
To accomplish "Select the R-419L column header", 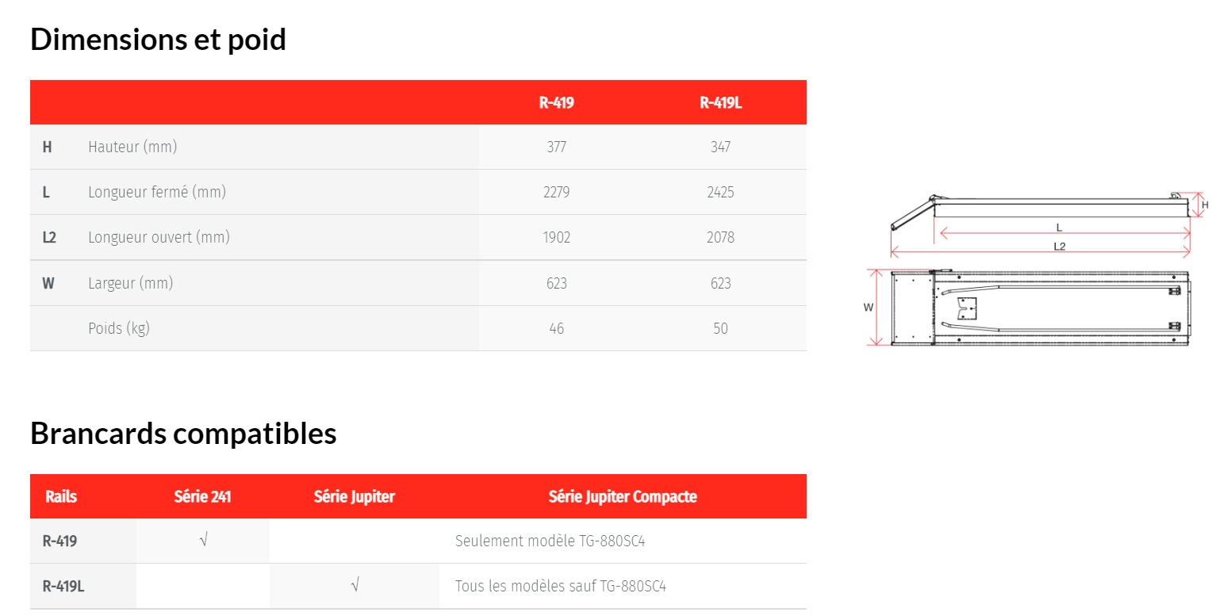I will click(x=720, y=102).
